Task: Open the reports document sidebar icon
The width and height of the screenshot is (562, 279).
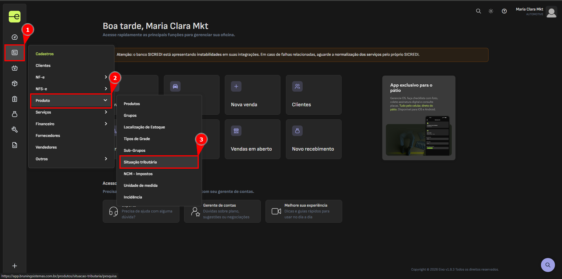Action: click(x=15, y=145)
